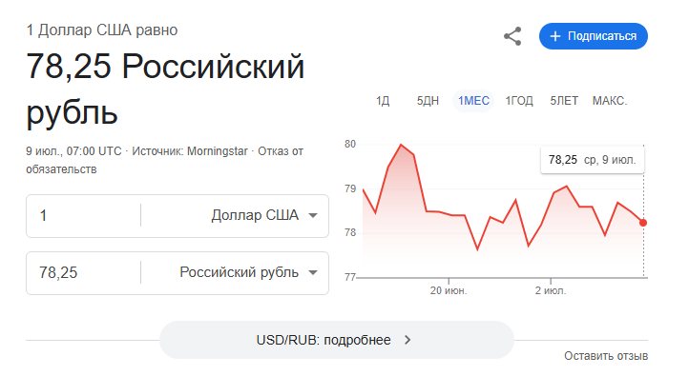The image size is (689, 376).
Task: Click Оставить отзыв feedback link
Action: (x=606, y=356)
